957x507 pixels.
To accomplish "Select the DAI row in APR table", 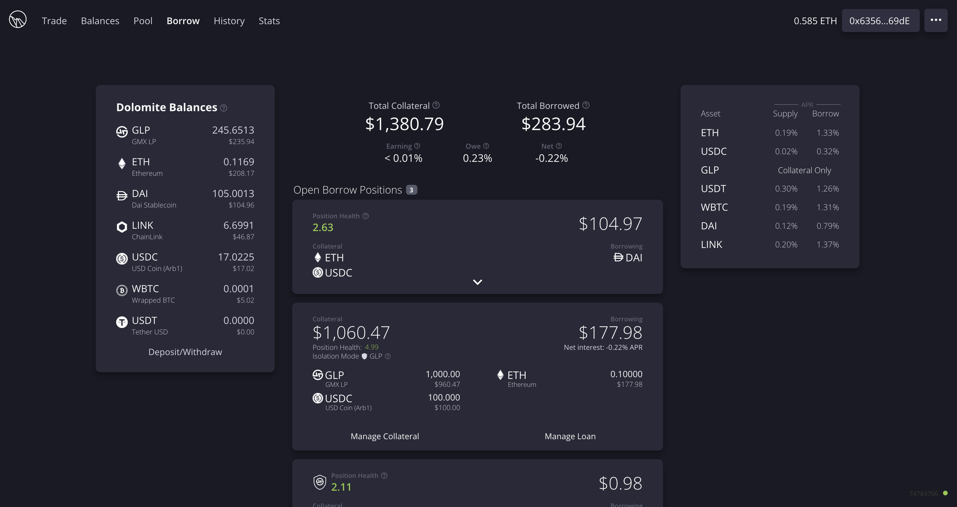I will pos(769,226).
